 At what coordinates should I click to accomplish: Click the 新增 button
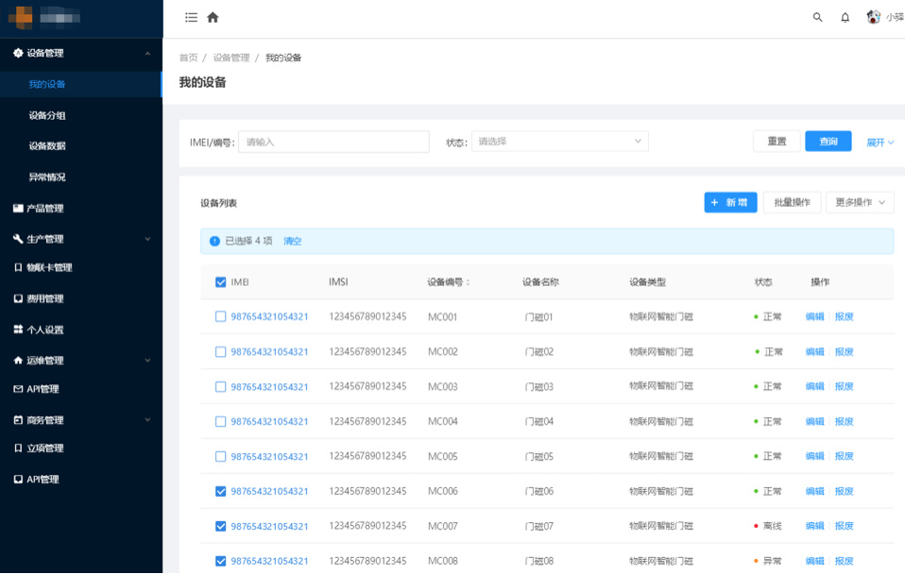click(x=730, y=202)
